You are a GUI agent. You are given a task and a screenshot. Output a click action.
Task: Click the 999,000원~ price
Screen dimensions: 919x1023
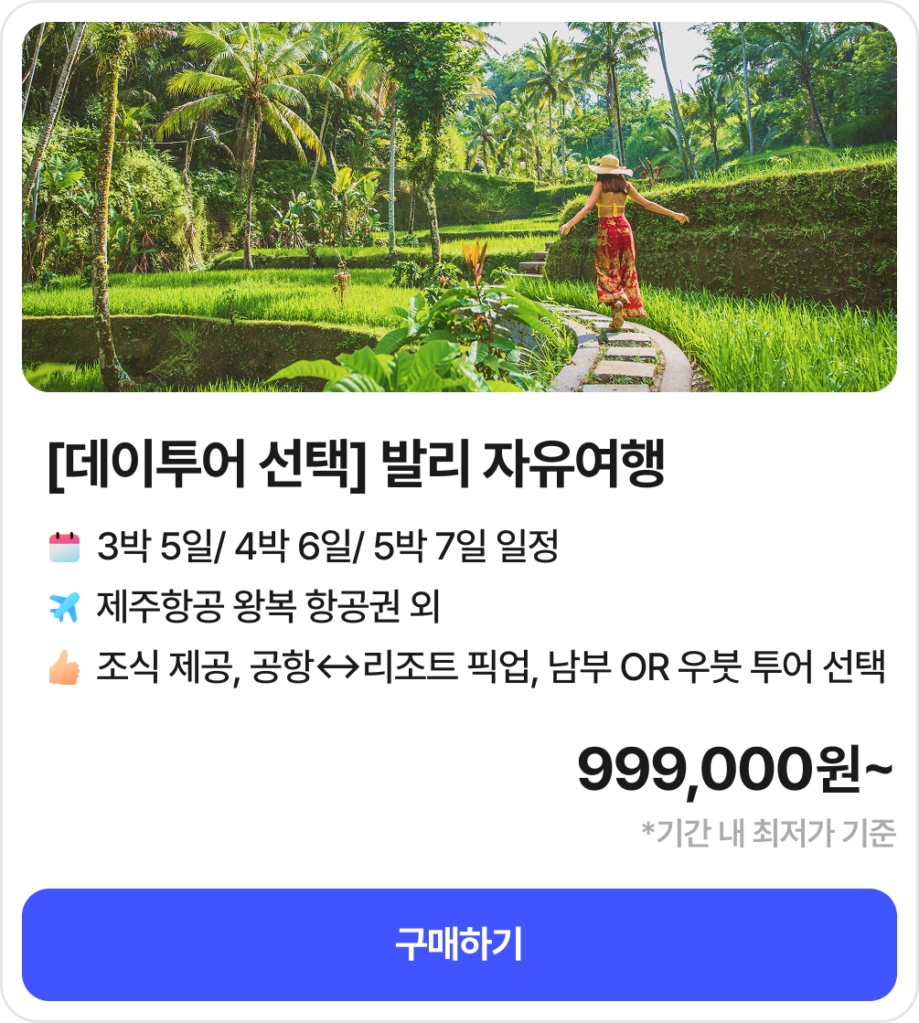[x=735, y=770]
